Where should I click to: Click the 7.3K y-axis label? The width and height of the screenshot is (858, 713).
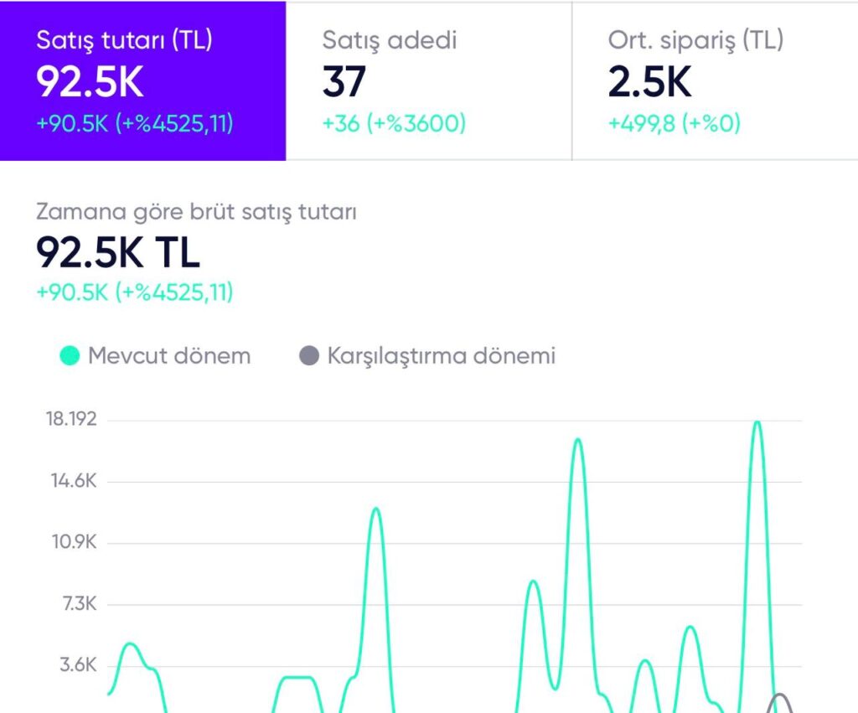point(80,603)
